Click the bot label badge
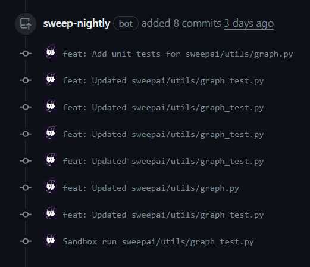310x267 pixels. (x=126, y=23)
